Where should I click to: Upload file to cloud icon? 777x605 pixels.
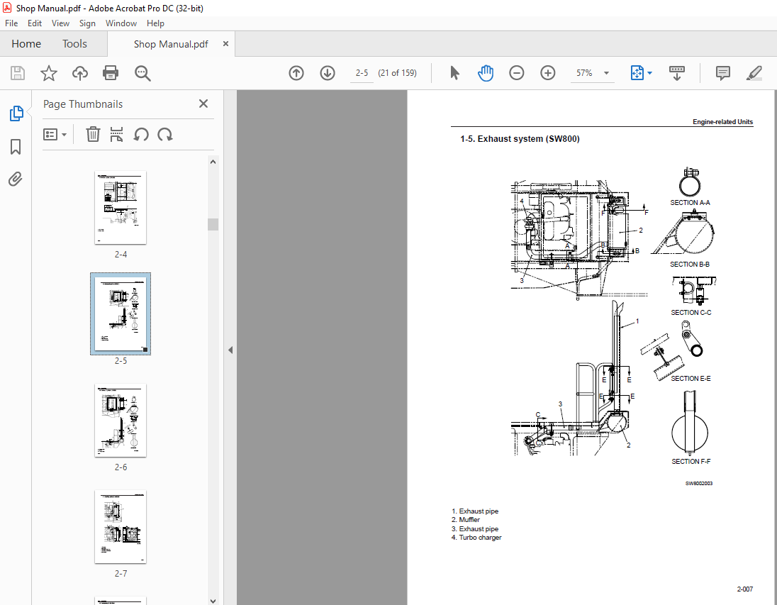(x=80, y=73)
